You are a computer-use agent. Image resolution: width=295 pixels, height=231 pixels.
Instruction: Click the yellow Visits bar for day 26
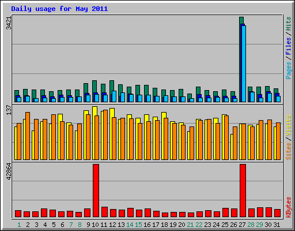232,147
